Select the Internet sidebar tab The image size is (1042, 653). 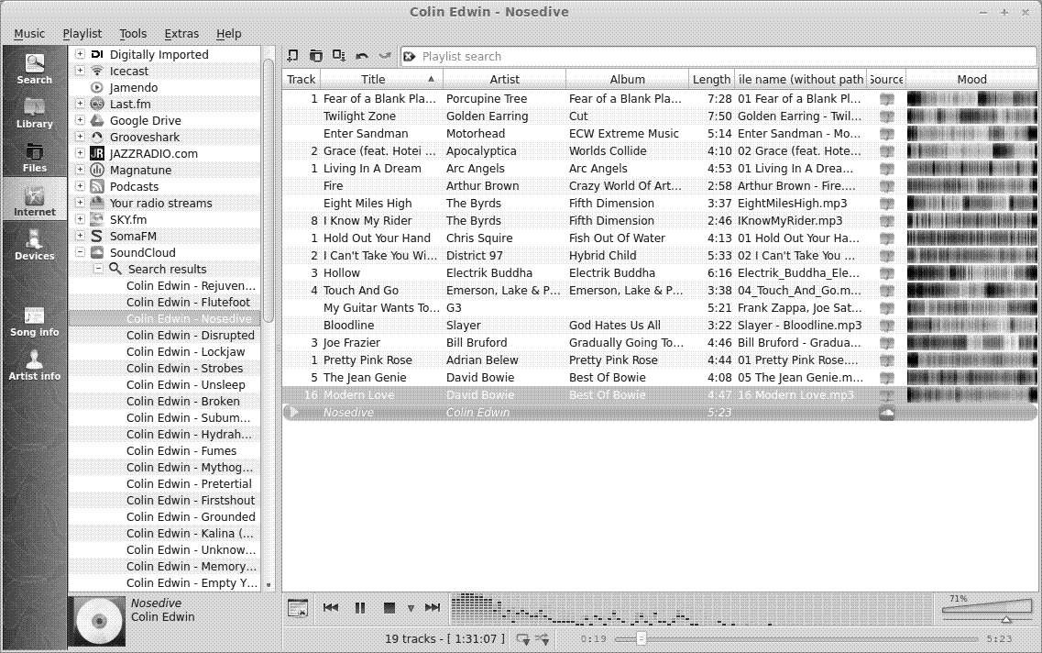[x=35, y=200]
